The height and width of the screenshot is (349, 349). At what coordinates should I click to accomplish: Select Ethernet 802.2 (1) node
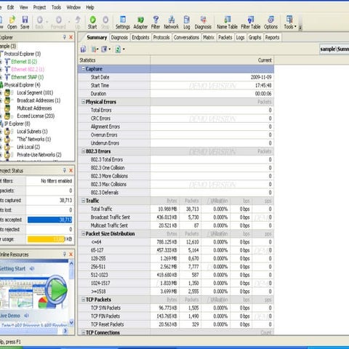(x=28, y=69)
